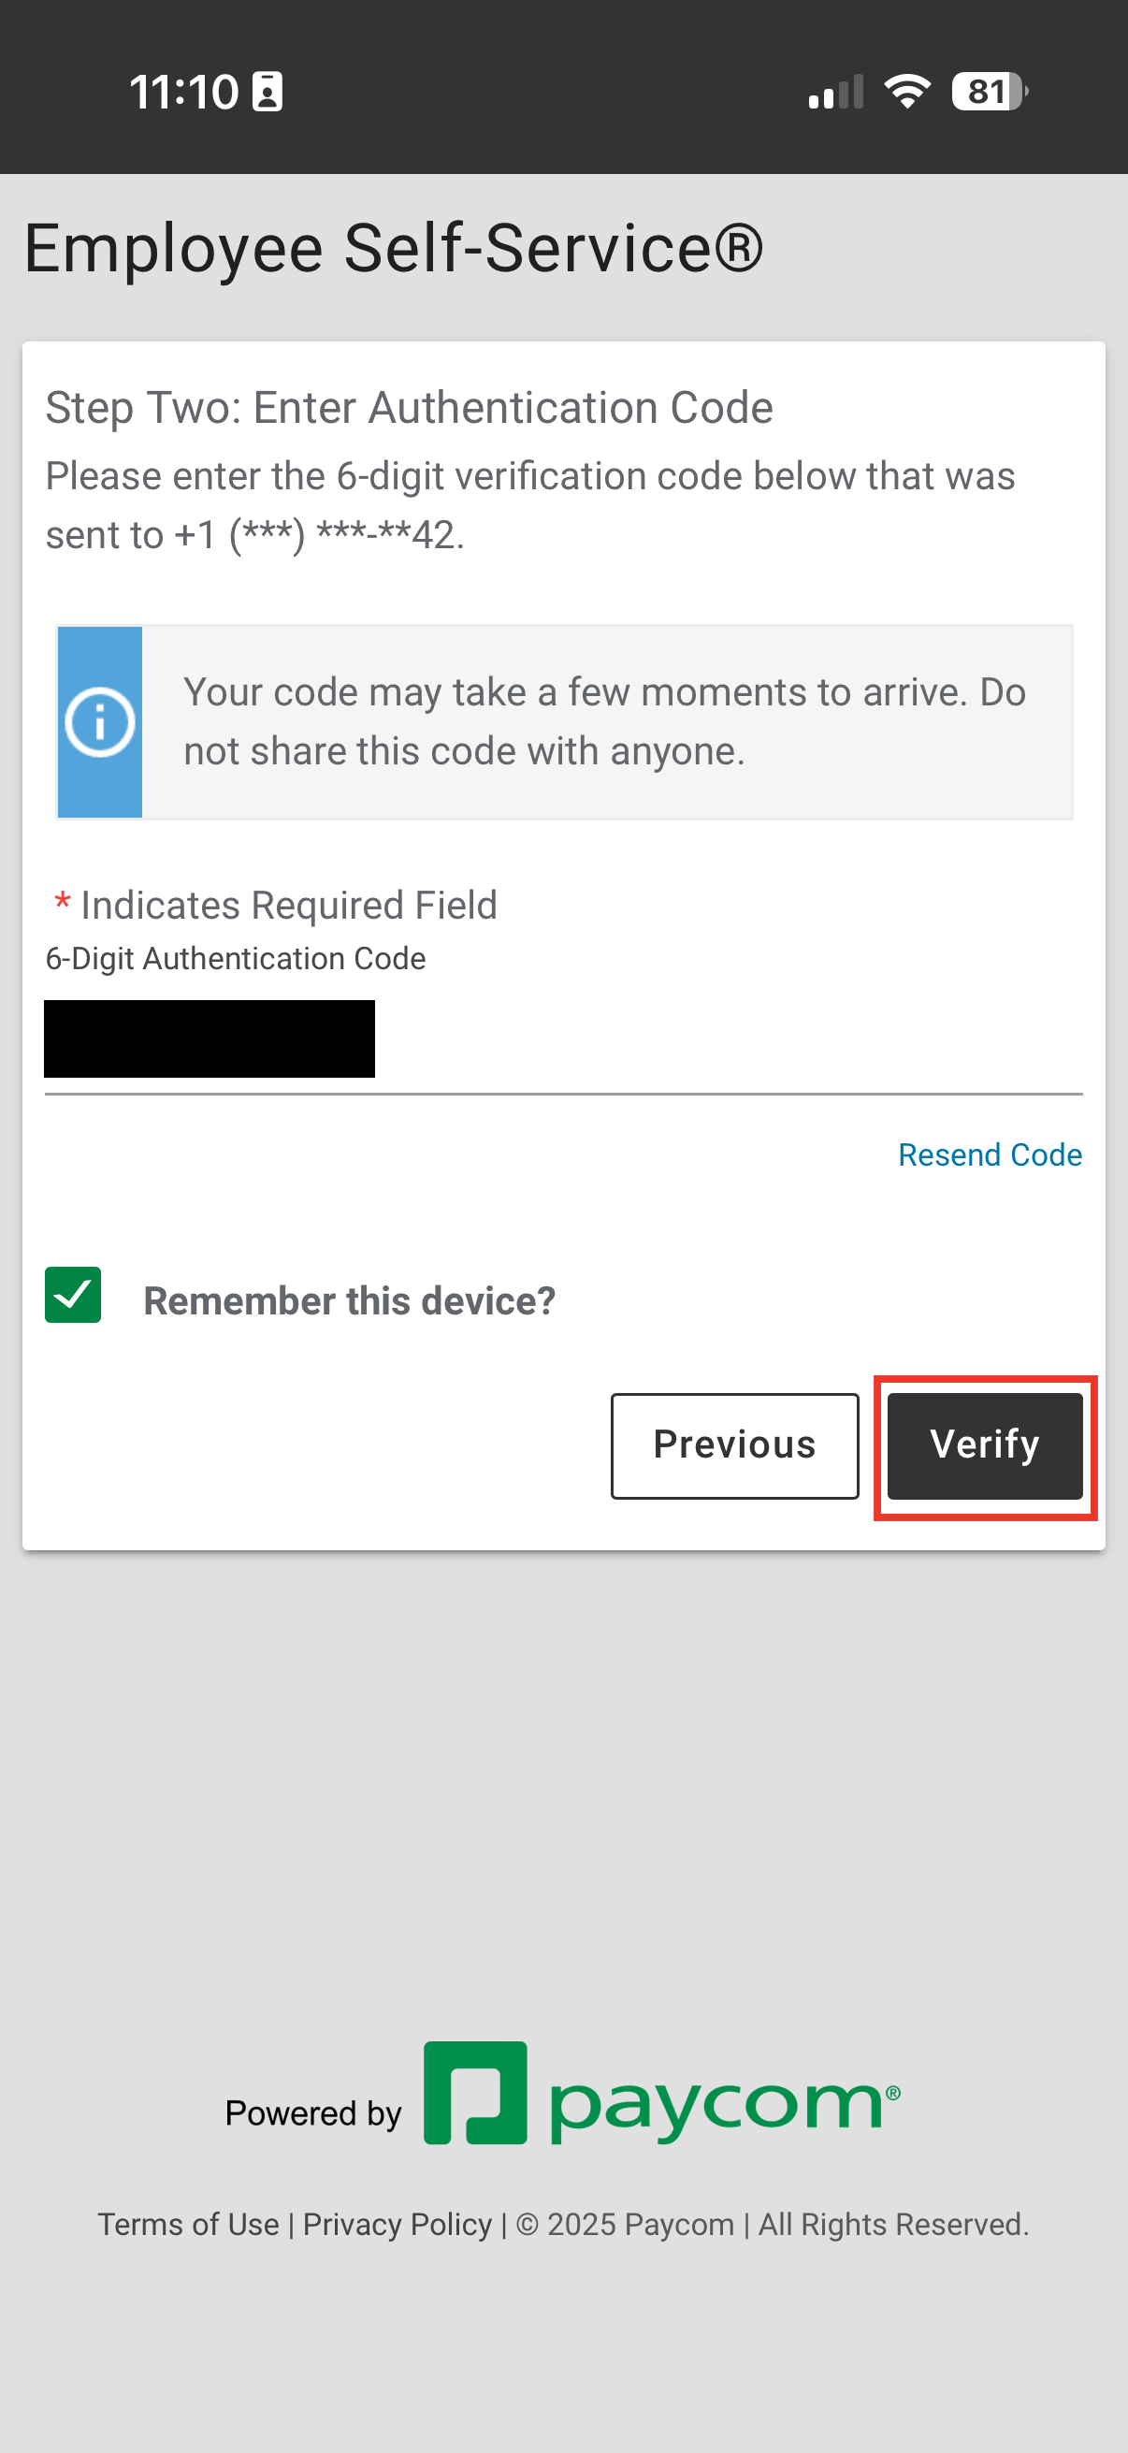Click the blue info circle icon
The height and width of the screenshot is (2453, 1128).
pos(99,722)
